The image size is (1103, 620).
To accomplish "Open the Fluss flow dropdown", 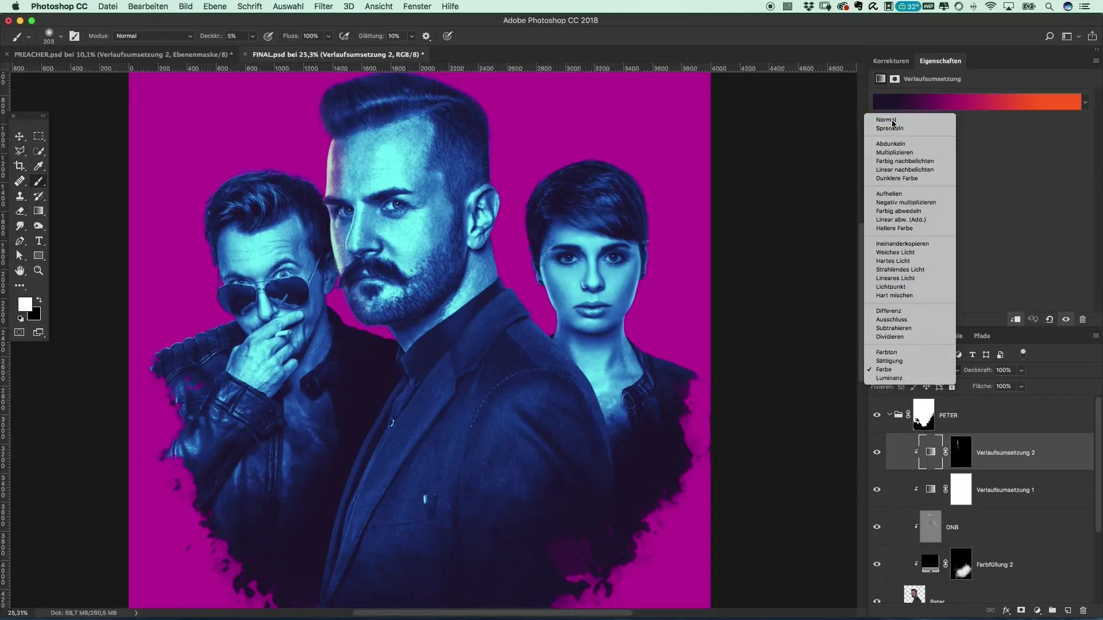I will [x=329, y=36].
